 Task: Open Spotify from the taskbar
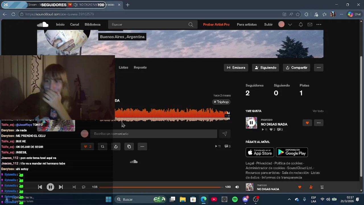pos(235,199)
